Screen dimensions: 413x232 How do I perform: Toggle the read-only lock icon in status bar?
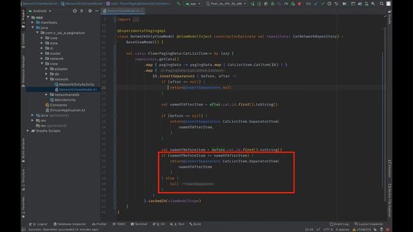(375, 229)
